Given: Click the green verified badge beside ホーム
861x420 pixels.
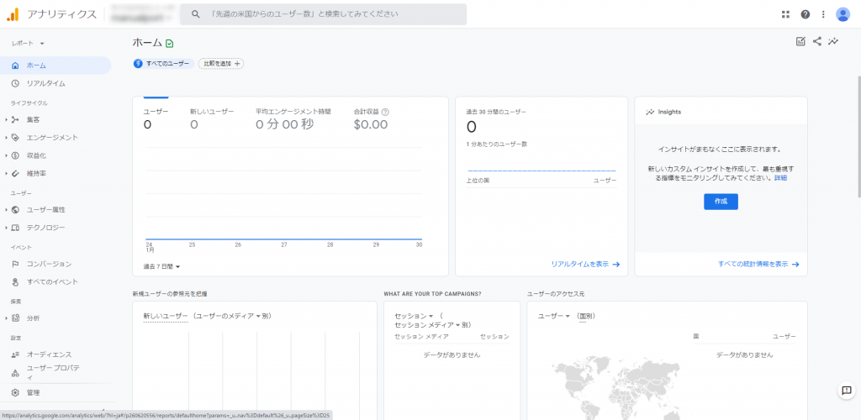Looking at the screenshot, I should [170, 44].
